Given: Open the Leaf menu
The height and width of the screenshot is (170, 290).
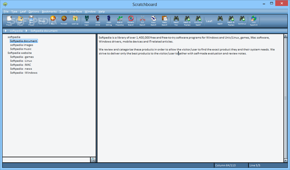Looking at the screenshot, I should tap(23, 11).
